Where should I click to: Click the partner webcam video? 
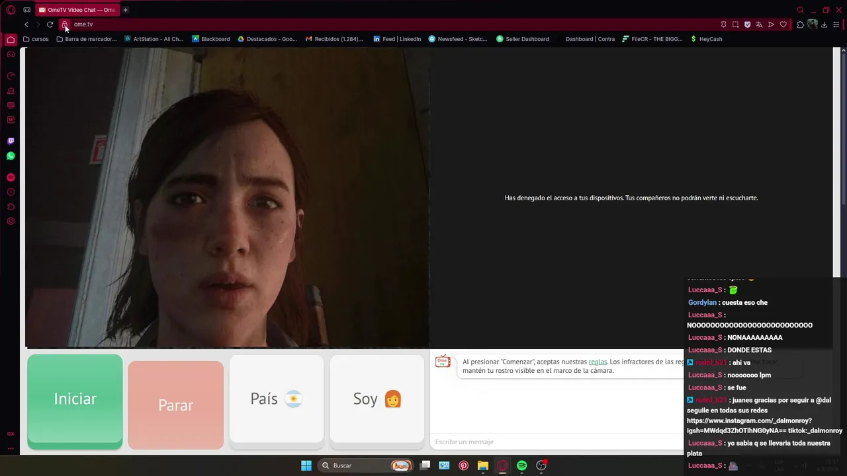tap(227, 197)
